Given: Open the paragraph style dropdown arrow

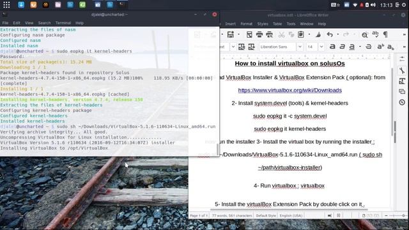Looking at the screenshot, I should pos(233,47).
